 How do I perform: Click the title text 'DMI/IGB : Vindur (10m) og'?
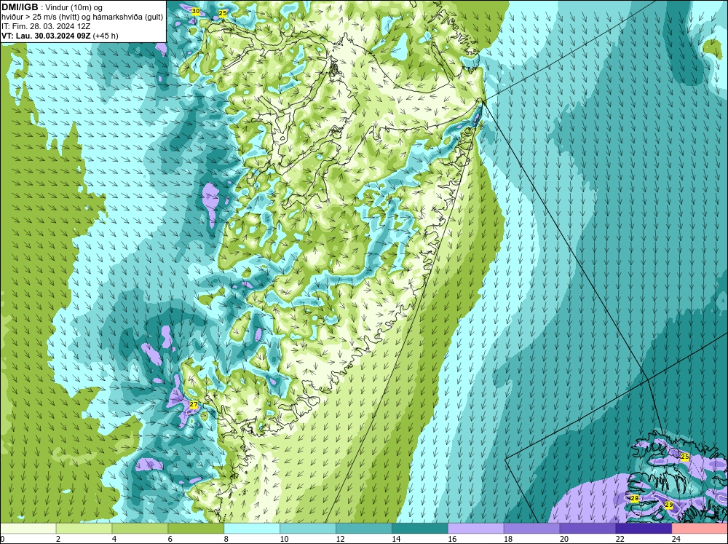[52, 7]
